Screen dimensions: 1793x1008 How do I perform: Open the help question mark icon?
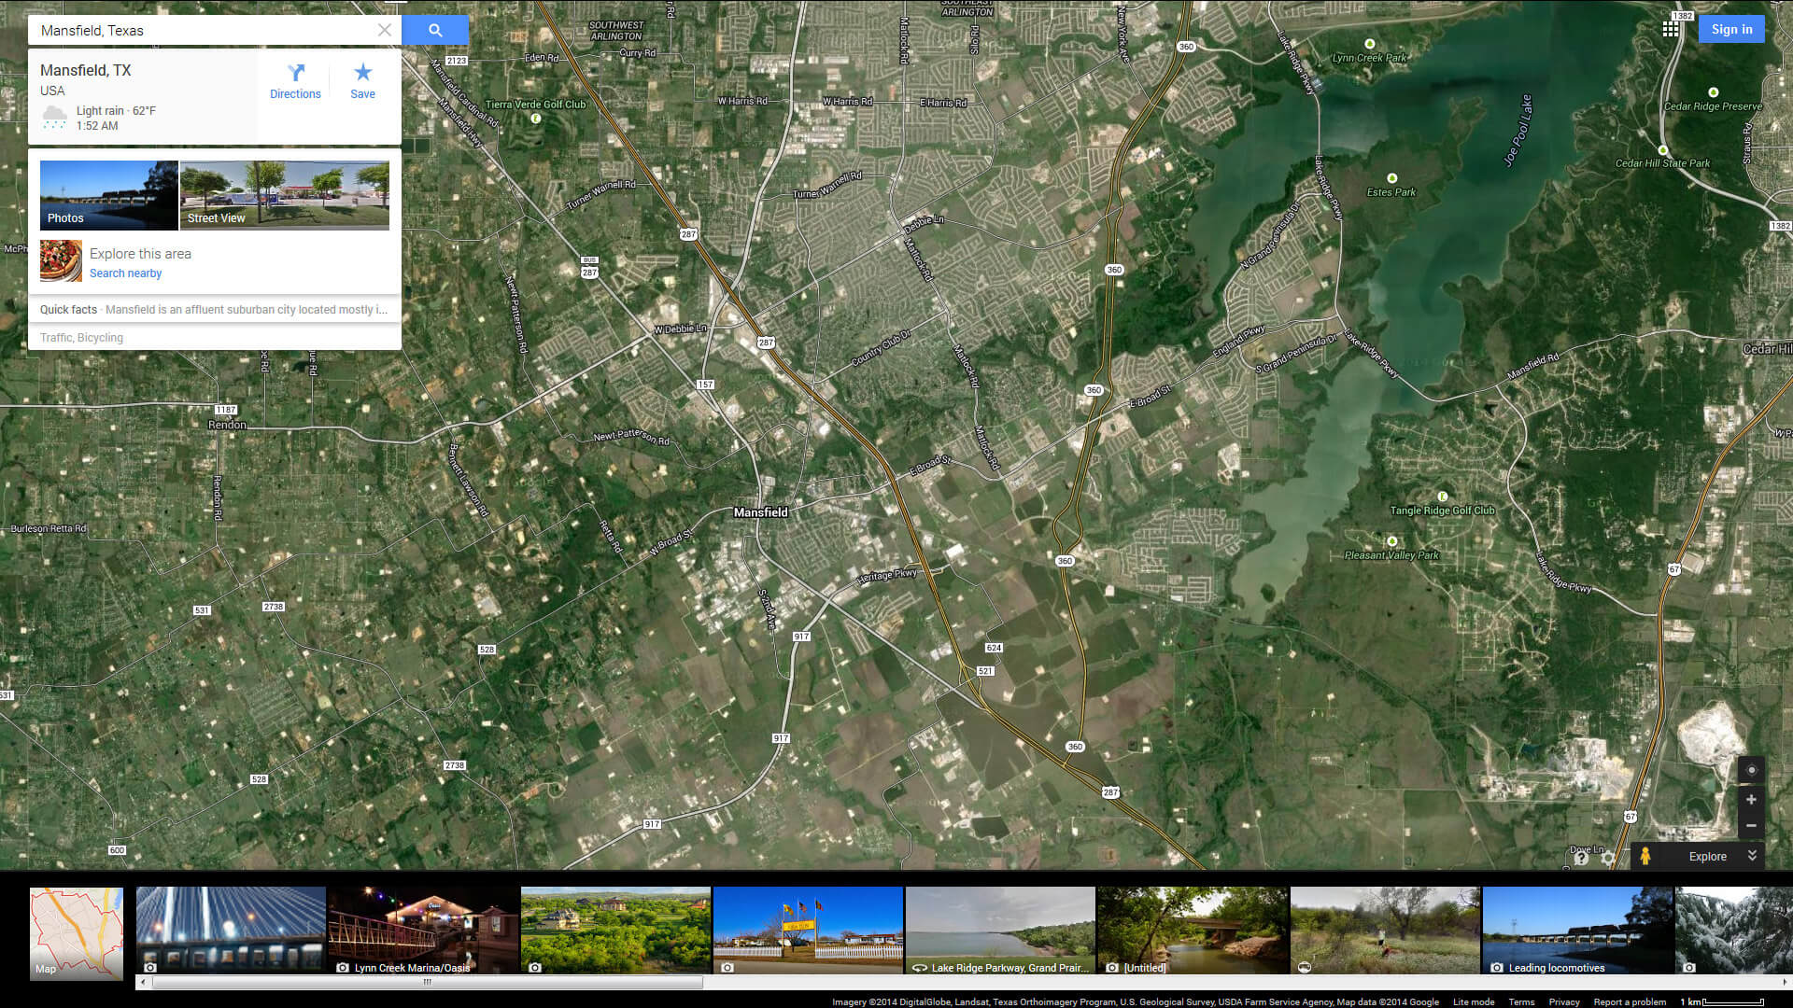pos(1581,859)
